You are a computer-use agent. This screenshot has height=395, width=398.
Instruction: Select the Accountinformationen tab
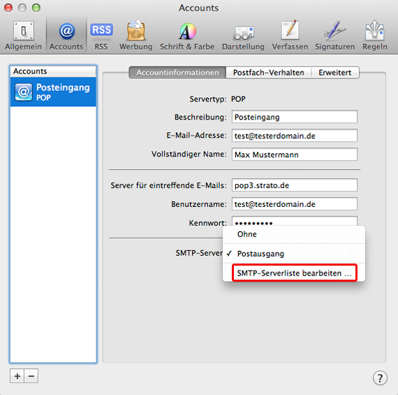[x=177, y=73]
